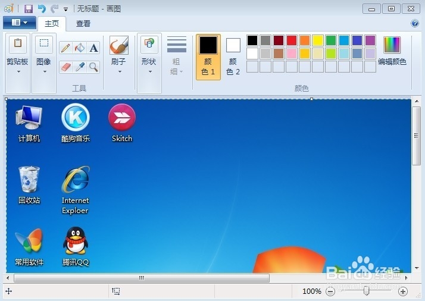Click the Undo arrow icon
The width and height of the screenshot is (425, 301).
coord(42,9)
